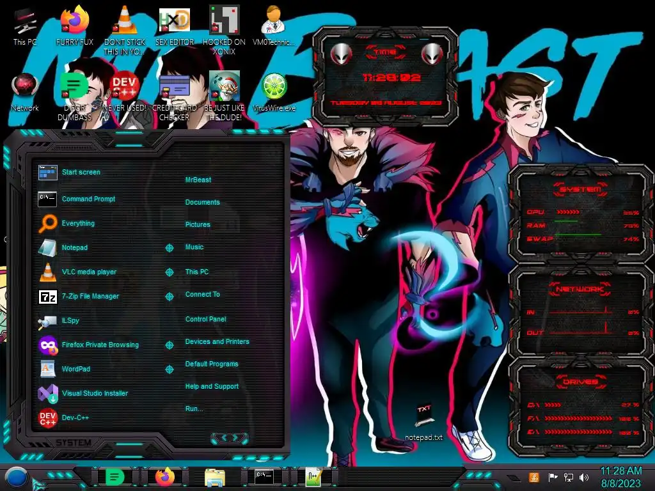Open Control Panel from the Start menu
Viewport: 655px width, 491px height.
(x=205, y=319)
